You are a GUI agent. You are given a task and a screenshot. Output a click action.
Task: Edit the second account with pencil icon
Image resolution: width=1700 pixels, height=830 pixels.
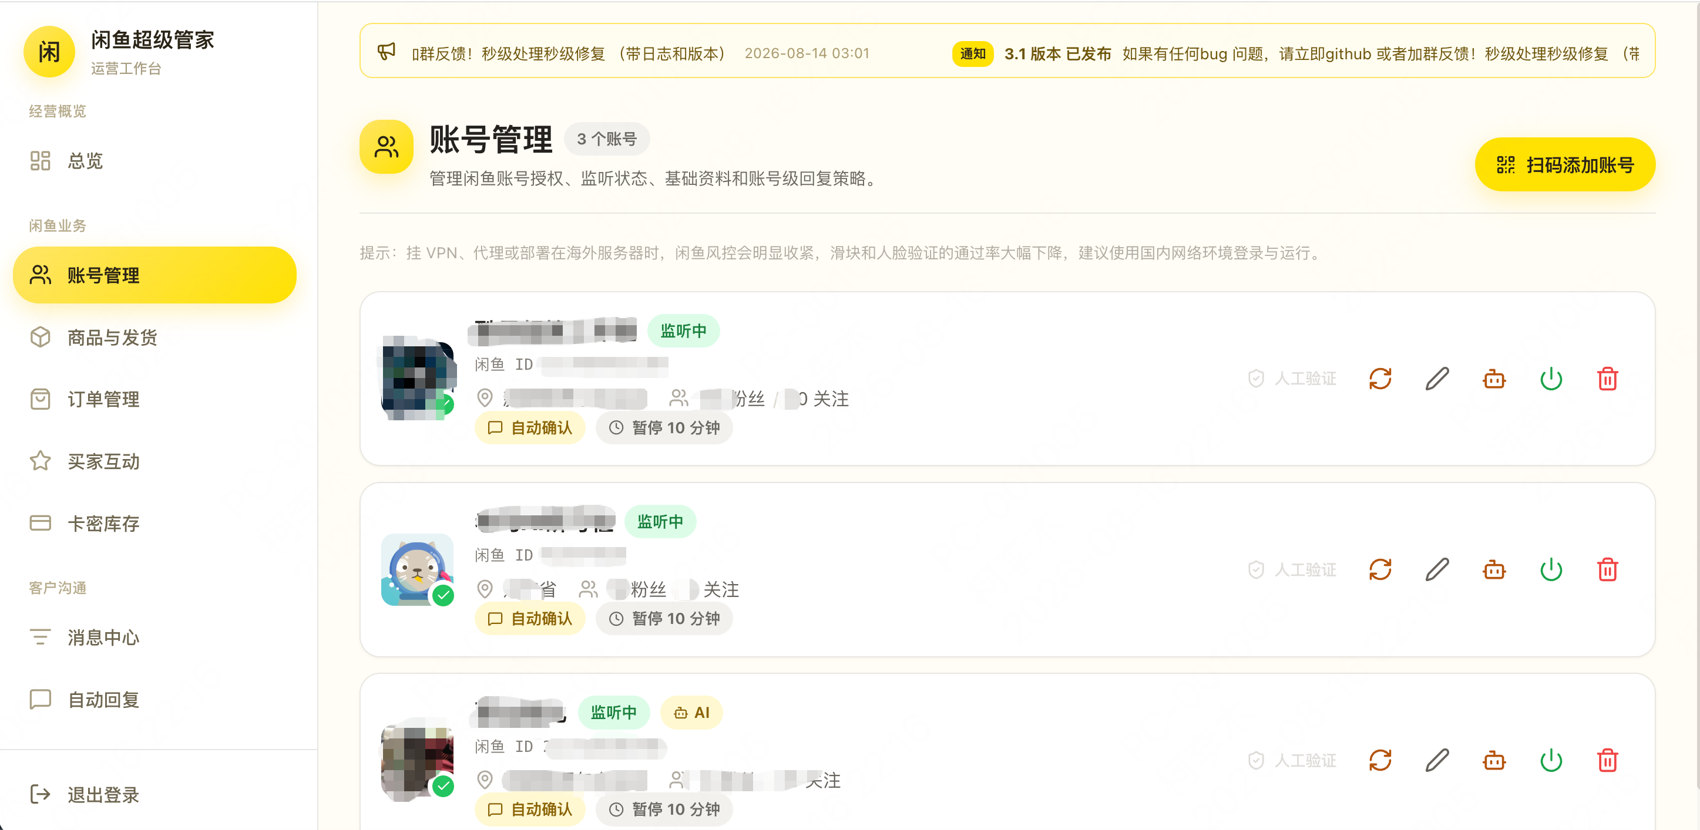tap(1437, 569)
